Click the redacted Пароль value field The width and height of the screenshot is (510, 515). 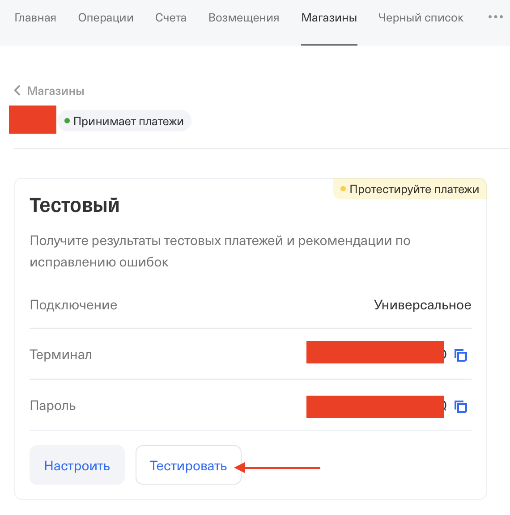point(375,407)
